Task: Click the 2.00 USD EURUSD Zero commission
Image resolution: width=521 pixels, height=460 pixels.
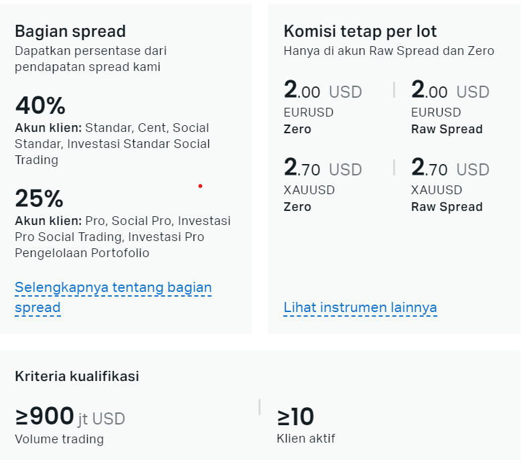Action: (323, 90)
